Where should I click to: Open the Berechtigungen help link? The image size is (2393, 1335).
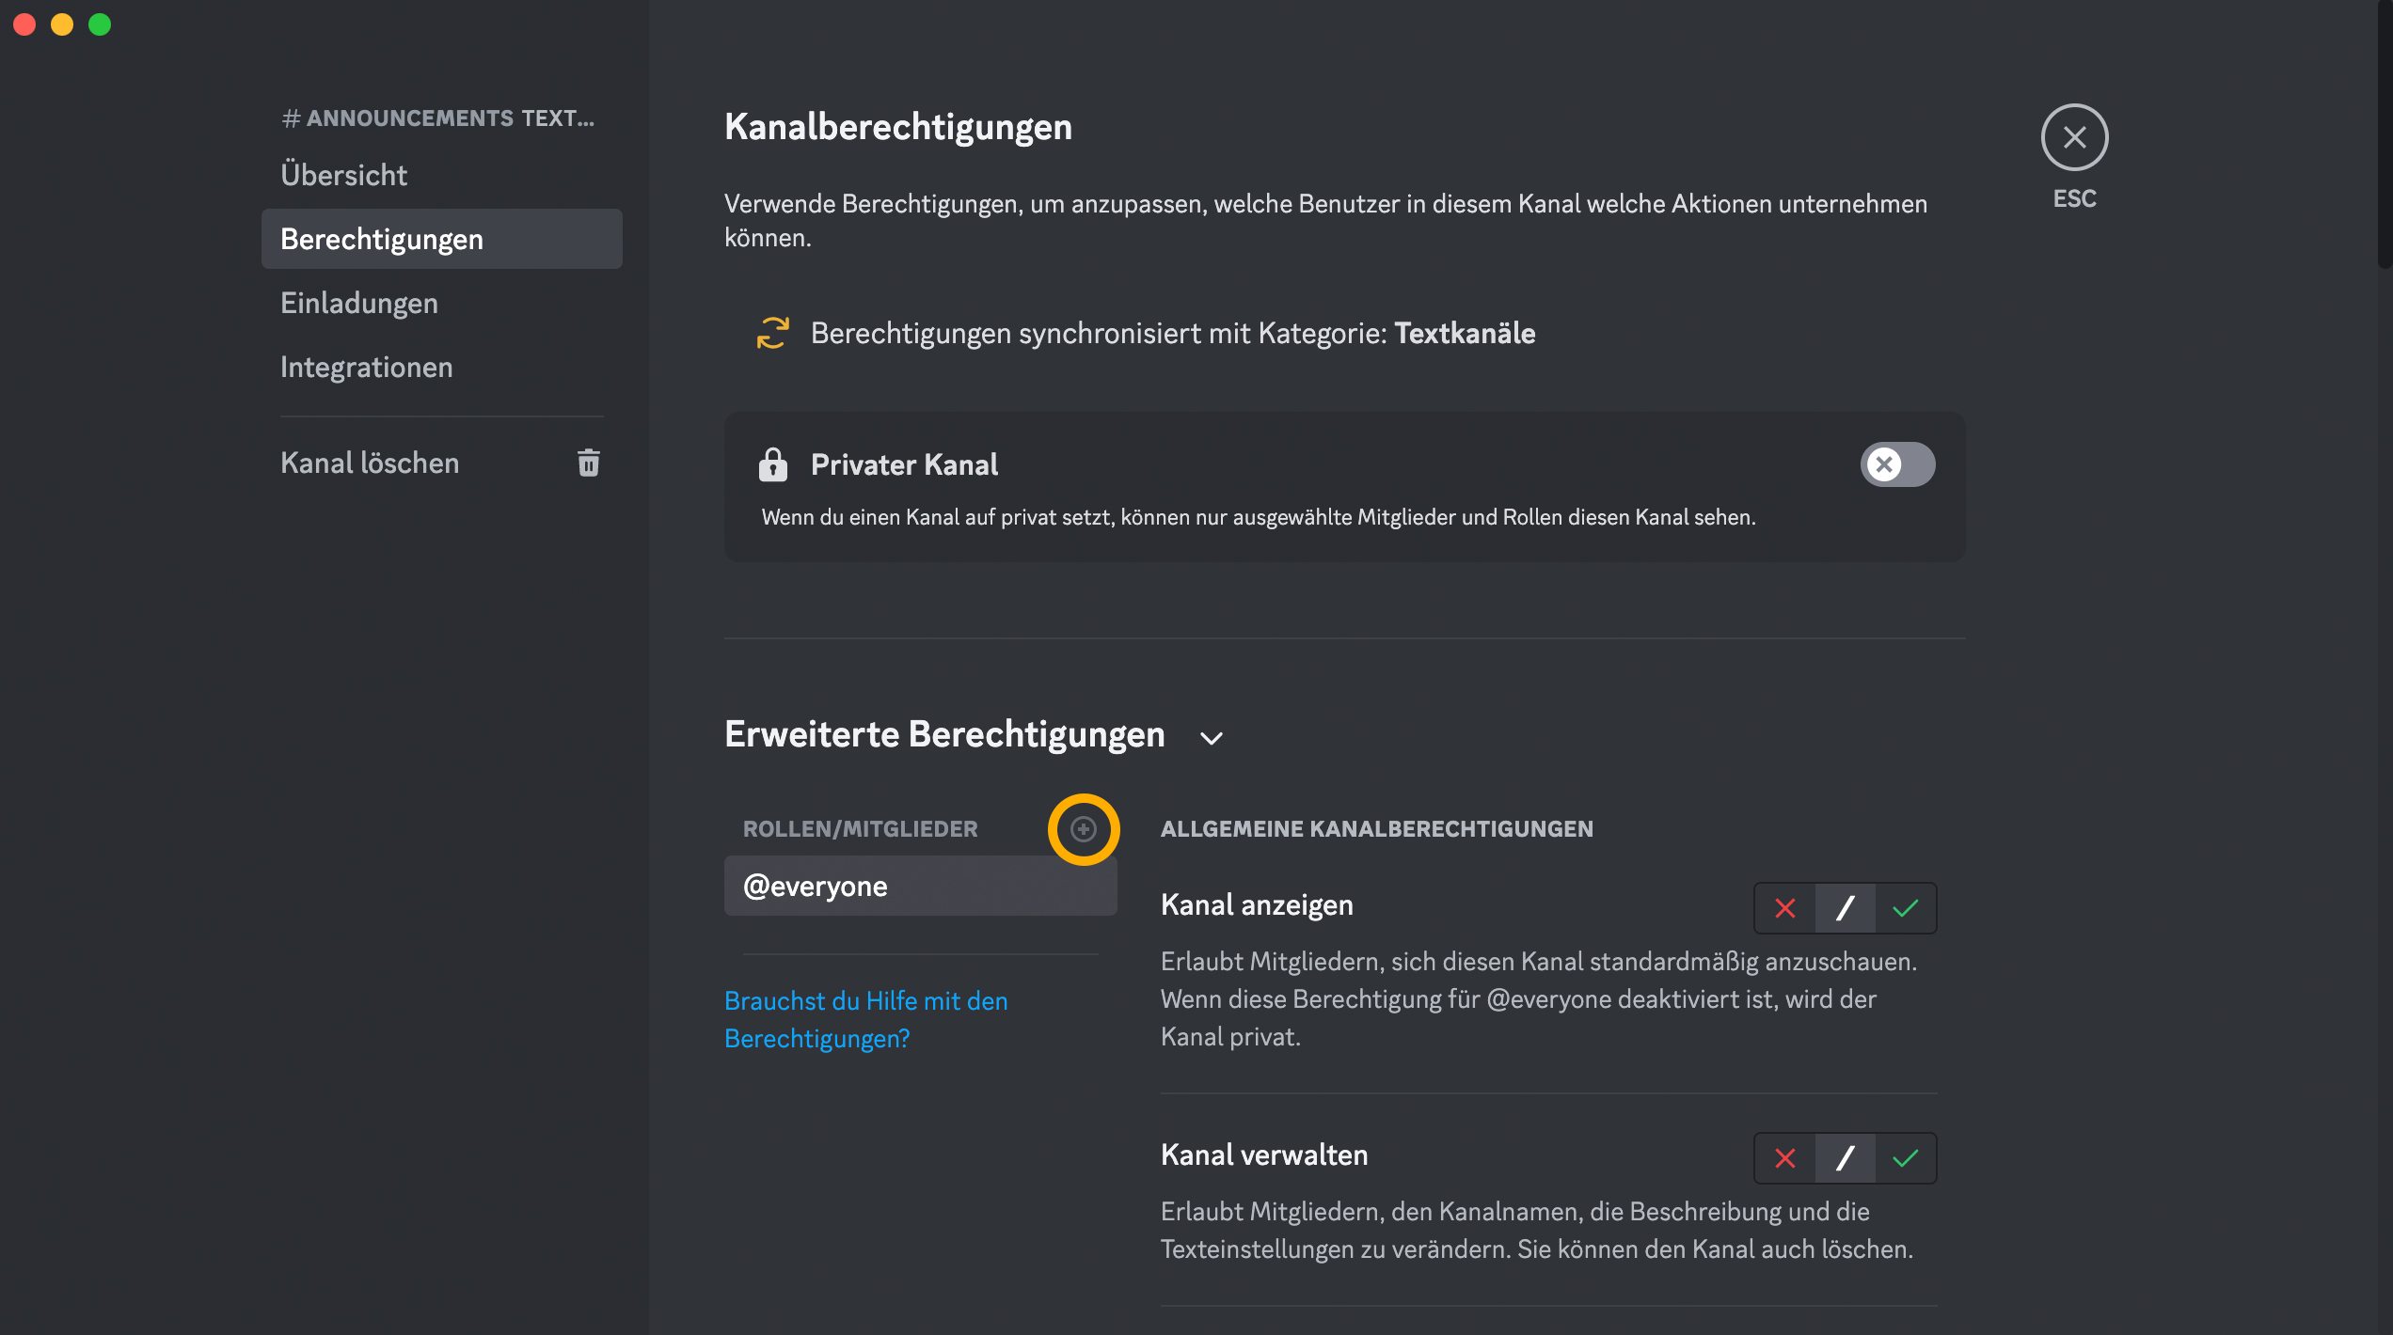click(865, 1019)
